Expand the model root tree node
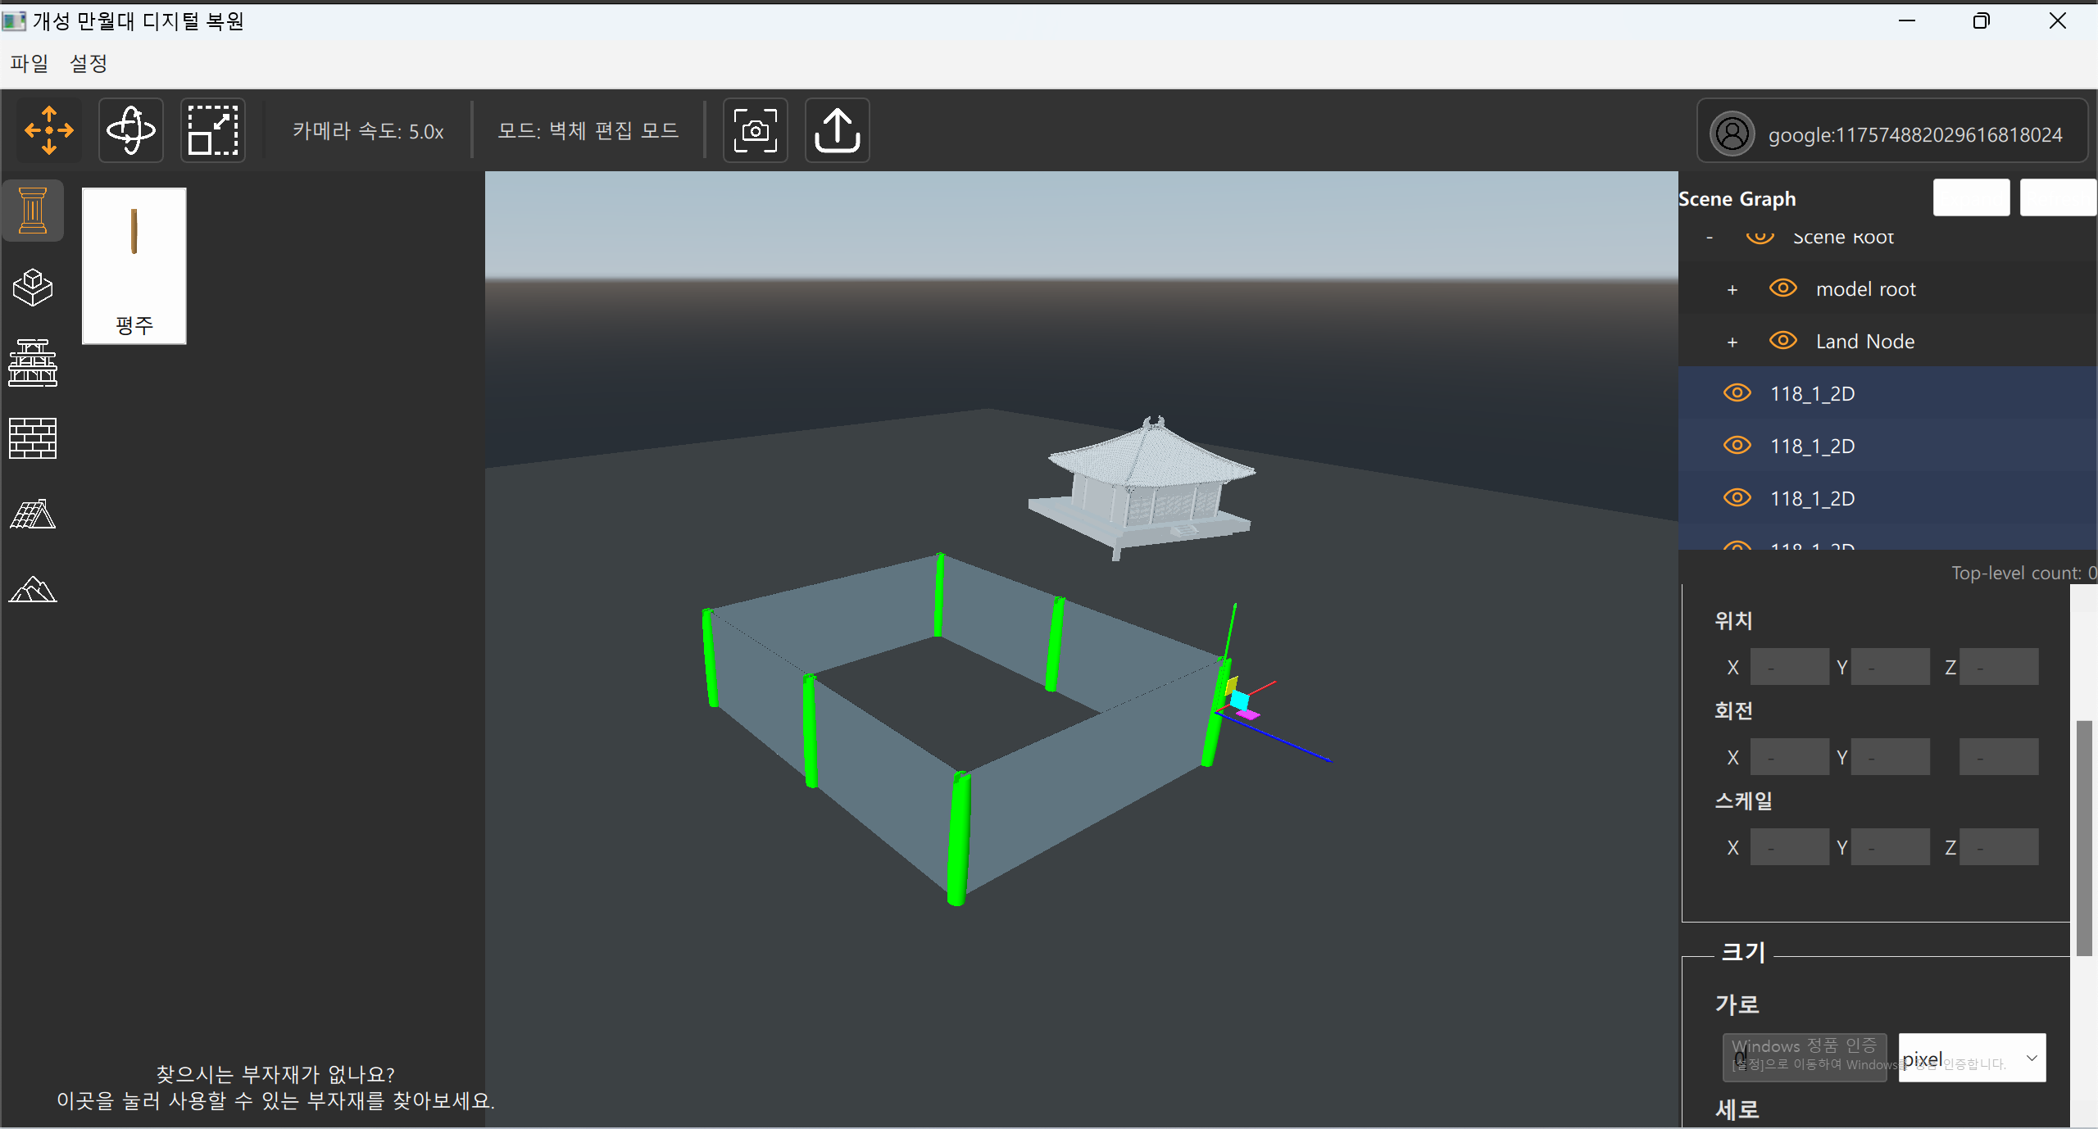This screenshot has height=1129, width=2098. click(1732, 290)
